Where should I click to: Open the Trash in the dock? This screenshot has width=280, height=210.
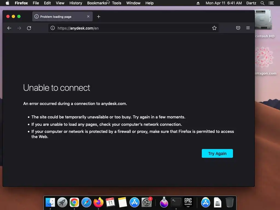coord(229,202)
